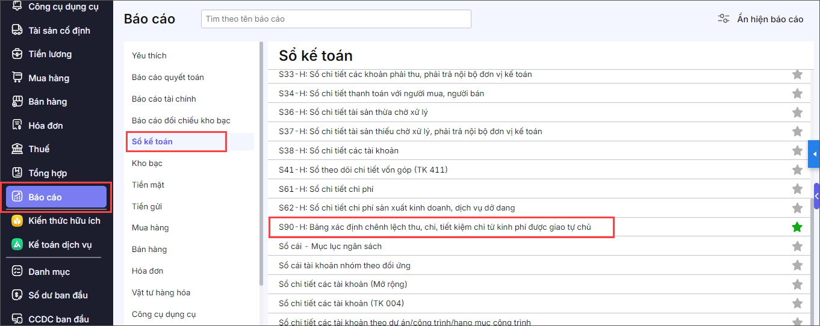Select the Hóa đơn sidebar icon
Screen dimensions: 820x326
pyautogui.click(x=17, y=126)
